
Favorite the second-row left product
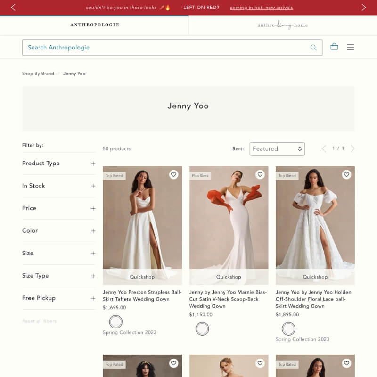click(173, 363)
